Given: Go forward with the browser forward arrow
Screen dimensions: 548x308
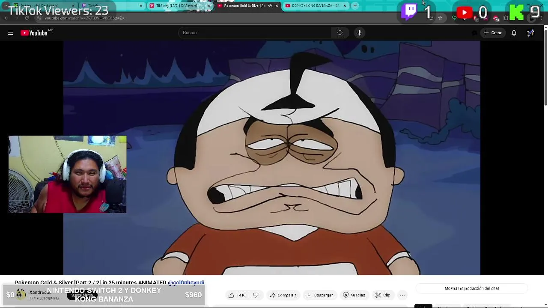Looking at the screenshot, I should pyautogui.click(x=16, y=18).
